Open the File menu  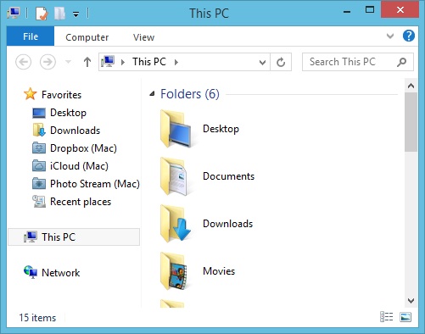31,36
